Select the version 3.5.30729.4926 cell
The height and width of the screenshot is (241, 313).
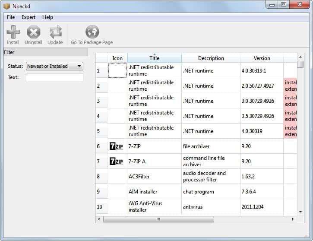point(262,116)
